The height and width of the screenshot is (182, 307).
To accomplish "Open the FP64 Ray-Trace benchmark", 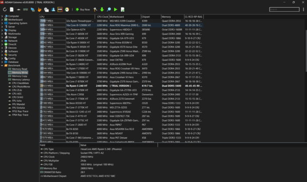I will tap(20, 115).
